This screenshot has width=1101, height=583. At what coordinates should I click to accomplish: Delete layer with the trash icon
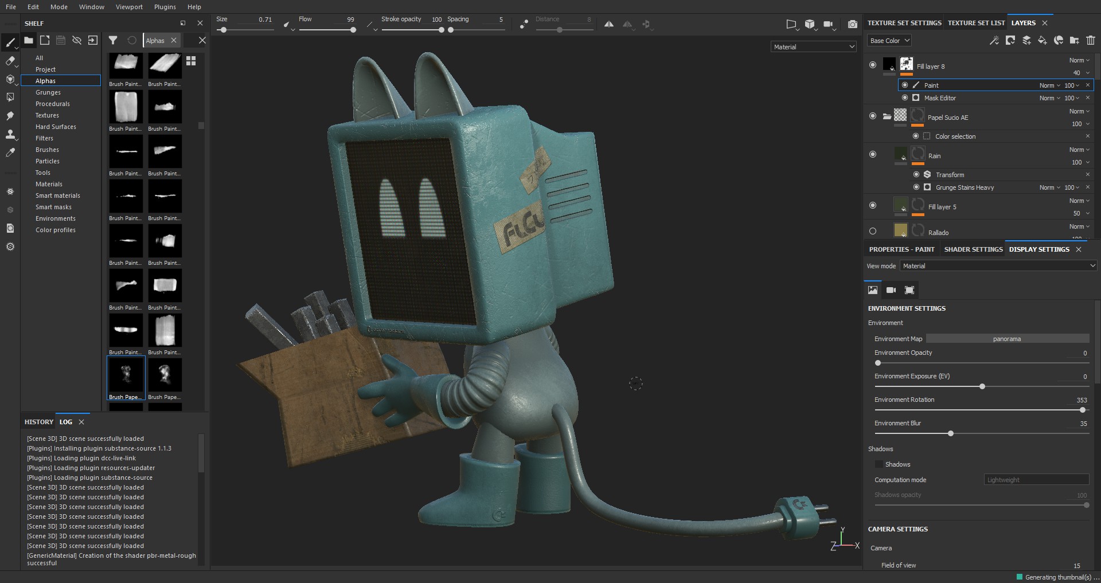tap(1091, 40)
